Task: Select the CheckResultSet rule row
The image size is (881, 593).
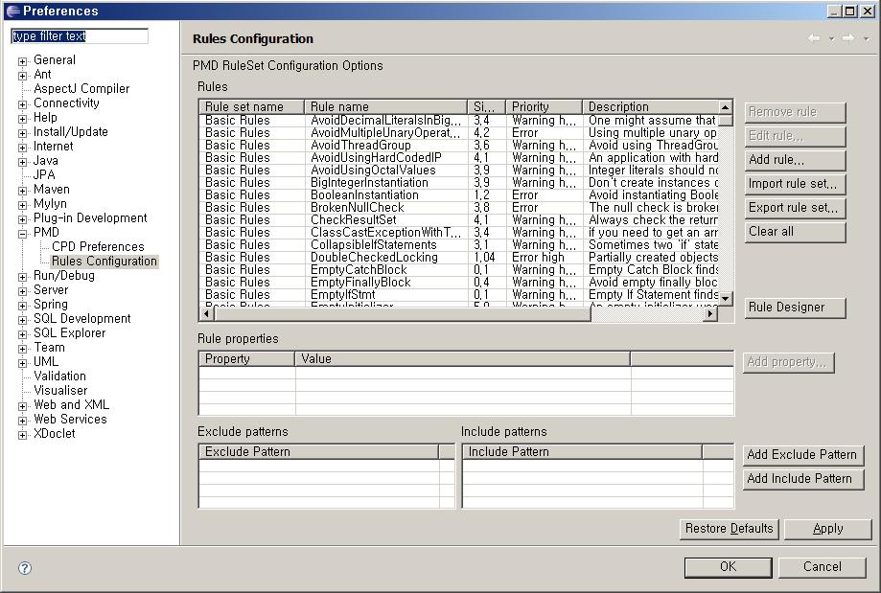Action: (x=458, y=220)
